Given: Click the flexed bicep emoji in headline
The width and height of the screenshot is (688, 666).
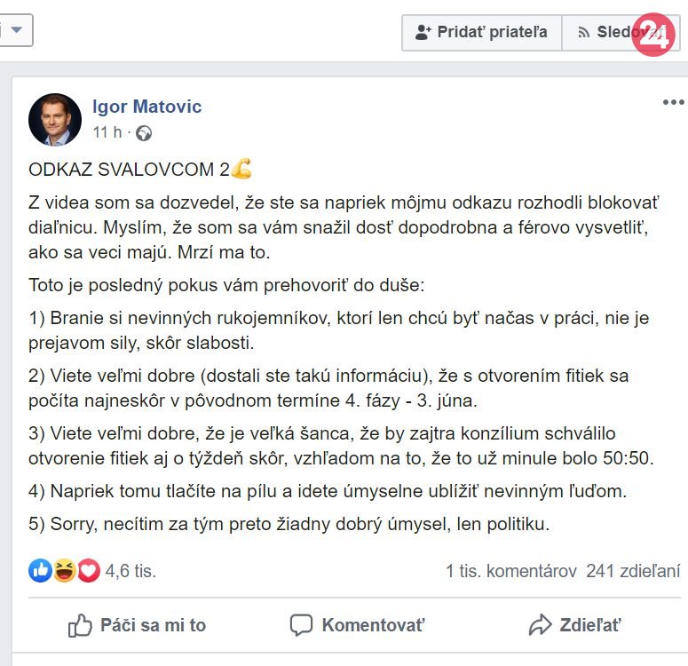Looking at the screenshot, I should pos(241,169).
